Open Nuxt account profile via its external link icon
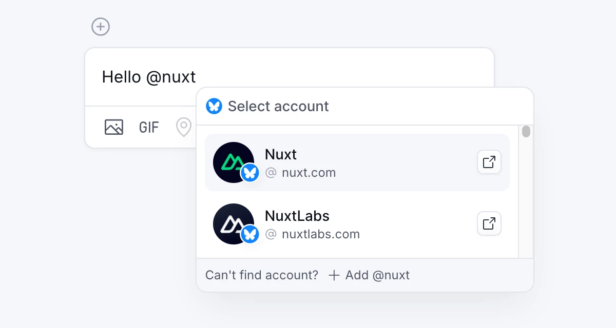 [x=489, y=161]
